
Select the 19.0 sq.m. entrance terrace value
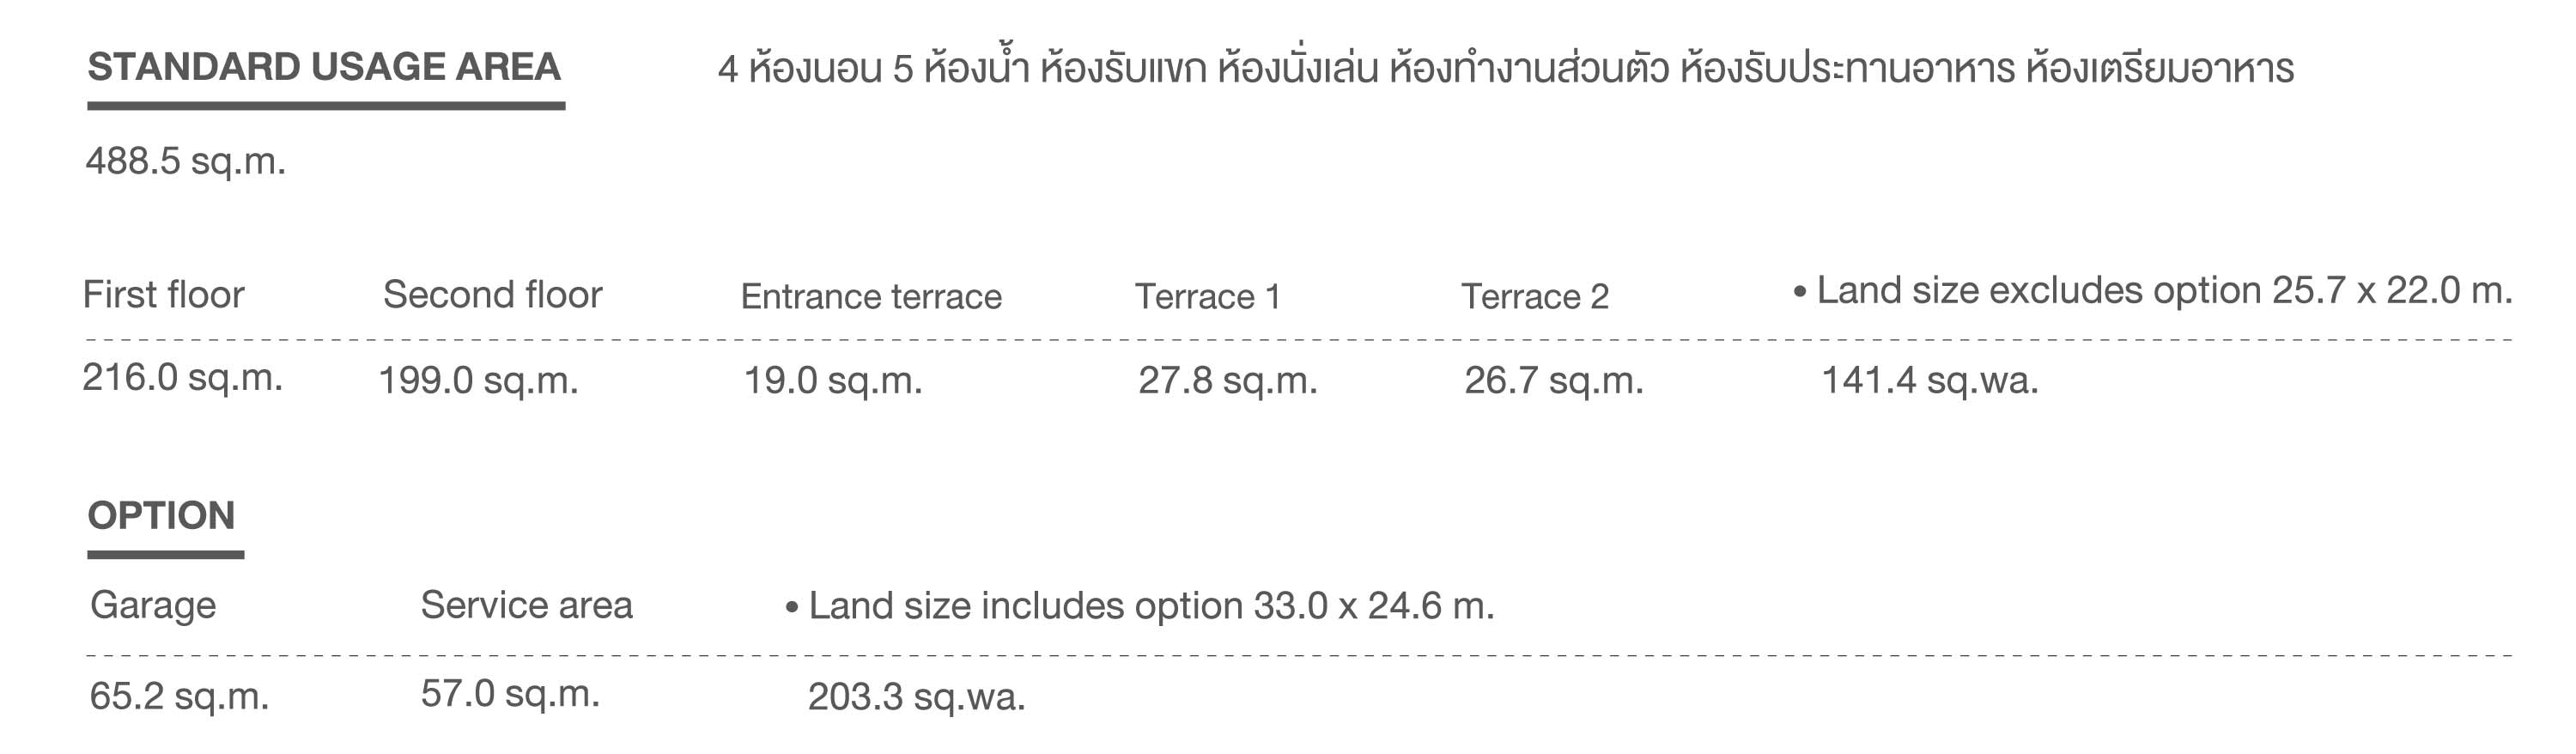click(x=833, y=381)
